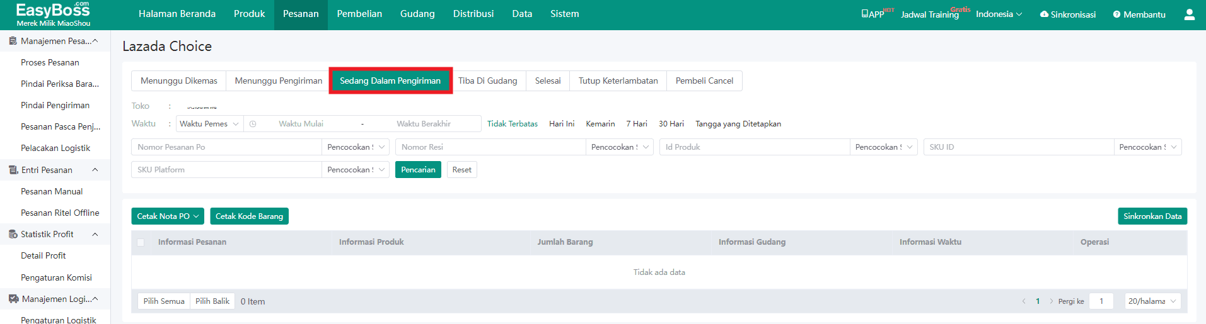1206x324 pixels.
Task: Click the Pergi ke page number field
Action: [1101, 301]
